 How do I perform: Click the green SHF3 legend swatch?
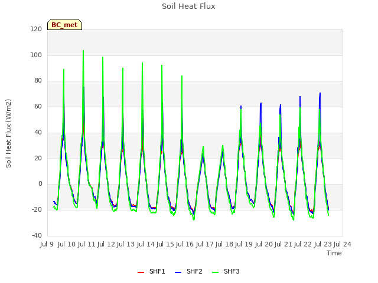tap(215, 272)
